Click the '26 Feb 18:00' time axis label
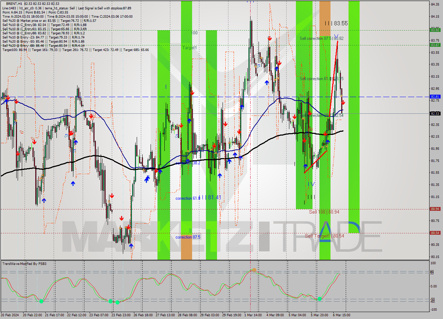 tap(143, 315)
